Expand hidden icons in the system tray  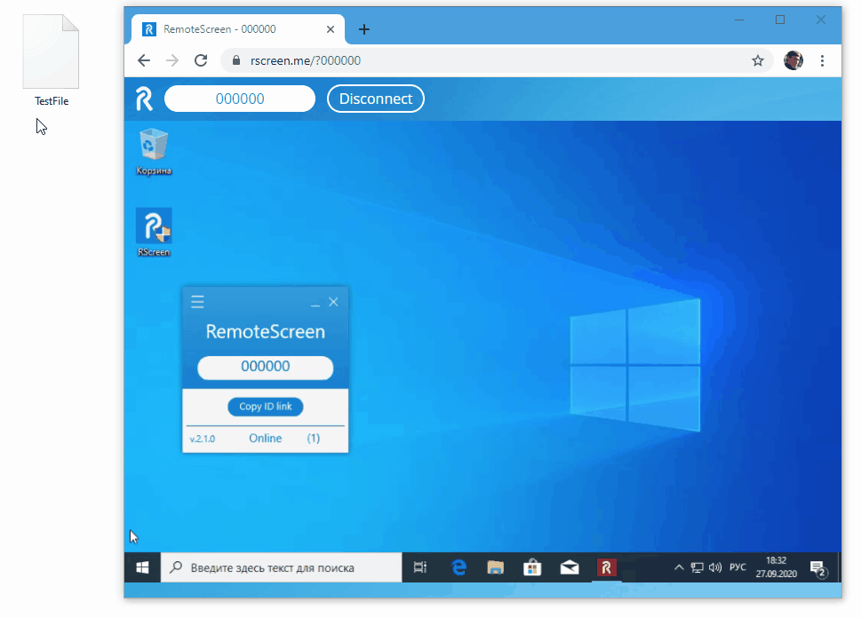pyautogui.click(x=678, y=566)
